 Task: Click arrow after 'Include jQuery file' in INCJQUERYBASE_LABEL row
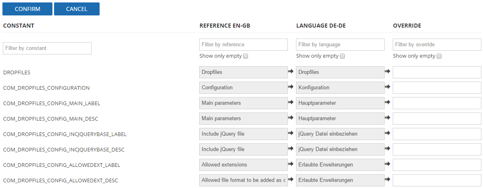pyautogui.click(x=291, y=133)
